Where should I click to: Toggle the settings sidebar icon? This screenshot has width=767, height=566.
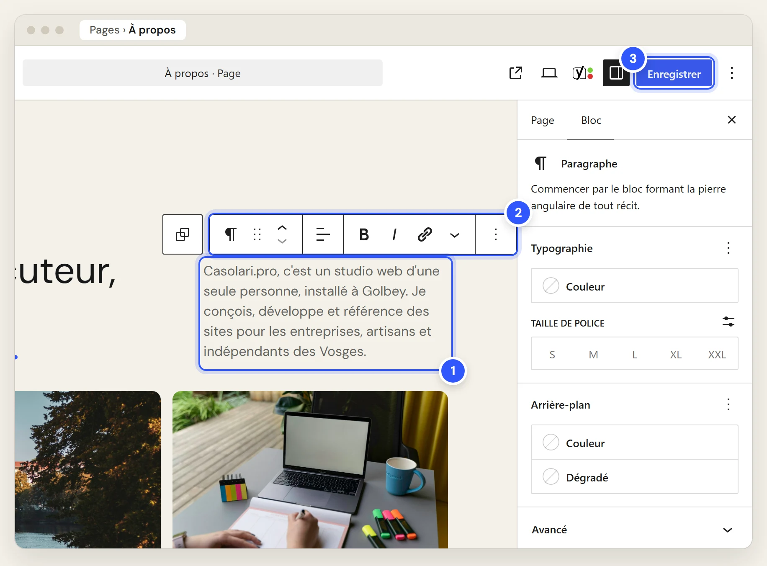click(x=616, y=73)
